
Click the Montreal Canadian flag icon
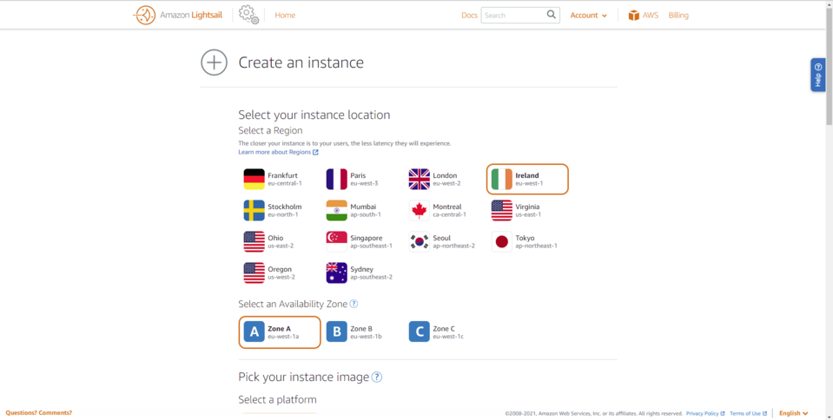[420, 211]
